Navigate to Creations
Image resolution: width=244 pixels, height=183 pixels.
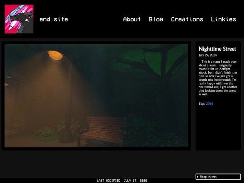[187, 19]
